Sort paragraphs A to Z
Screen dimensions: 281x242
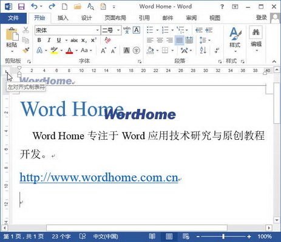pos(203,50)
